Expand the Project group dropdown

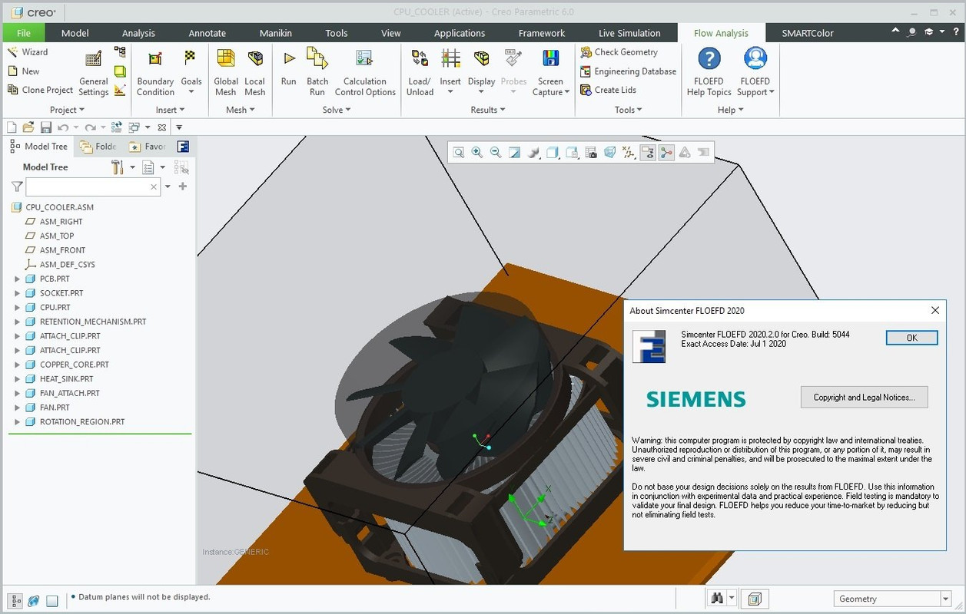pyautogui.click(x=68, y=110)
